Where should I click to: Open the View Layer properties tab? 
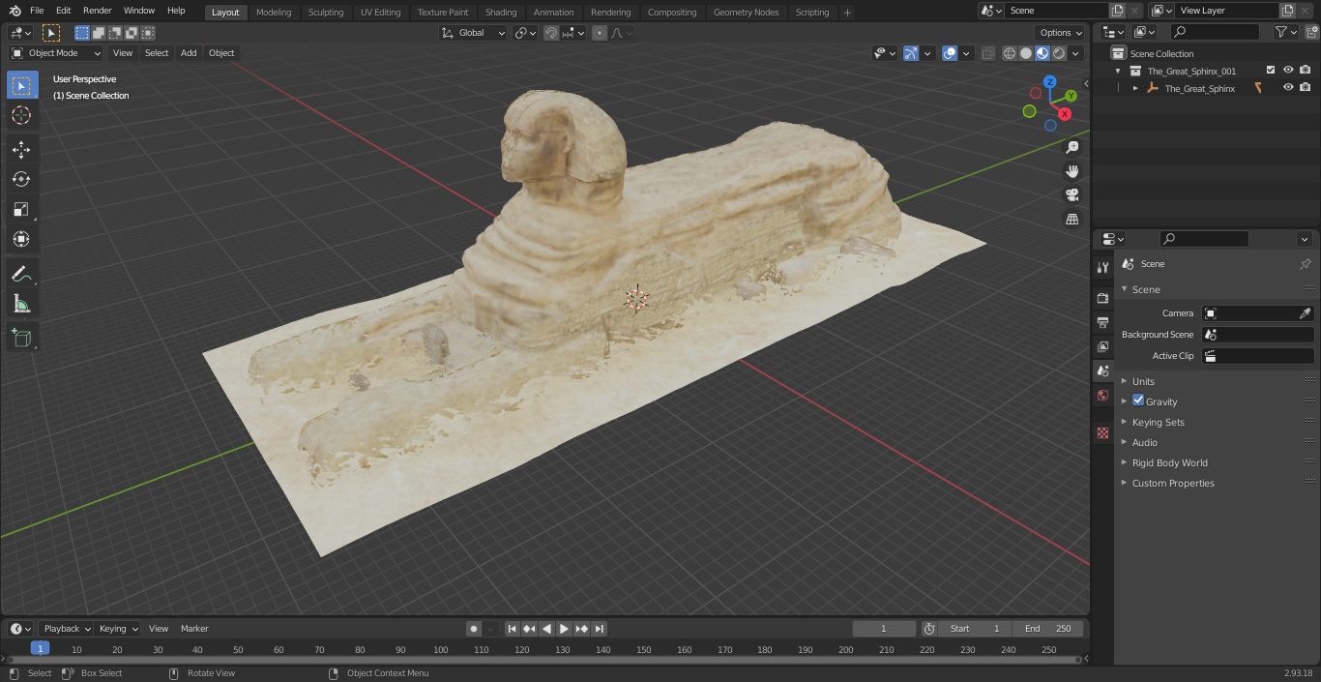tap(1102, 346)
